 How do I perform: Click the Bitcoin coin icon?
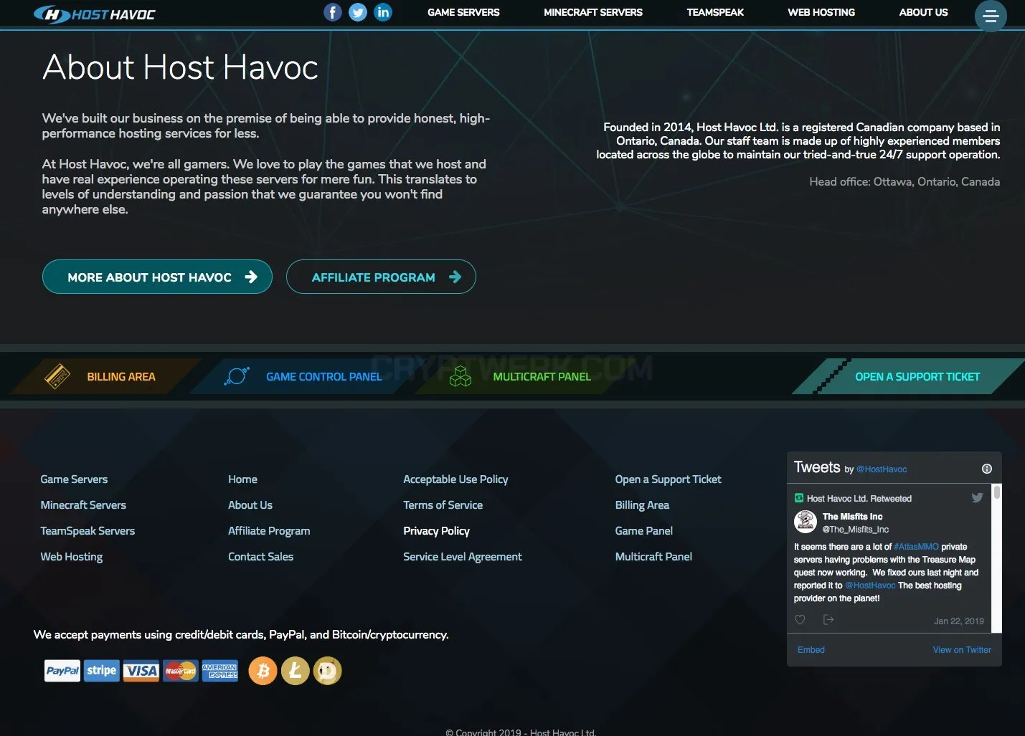263,671
